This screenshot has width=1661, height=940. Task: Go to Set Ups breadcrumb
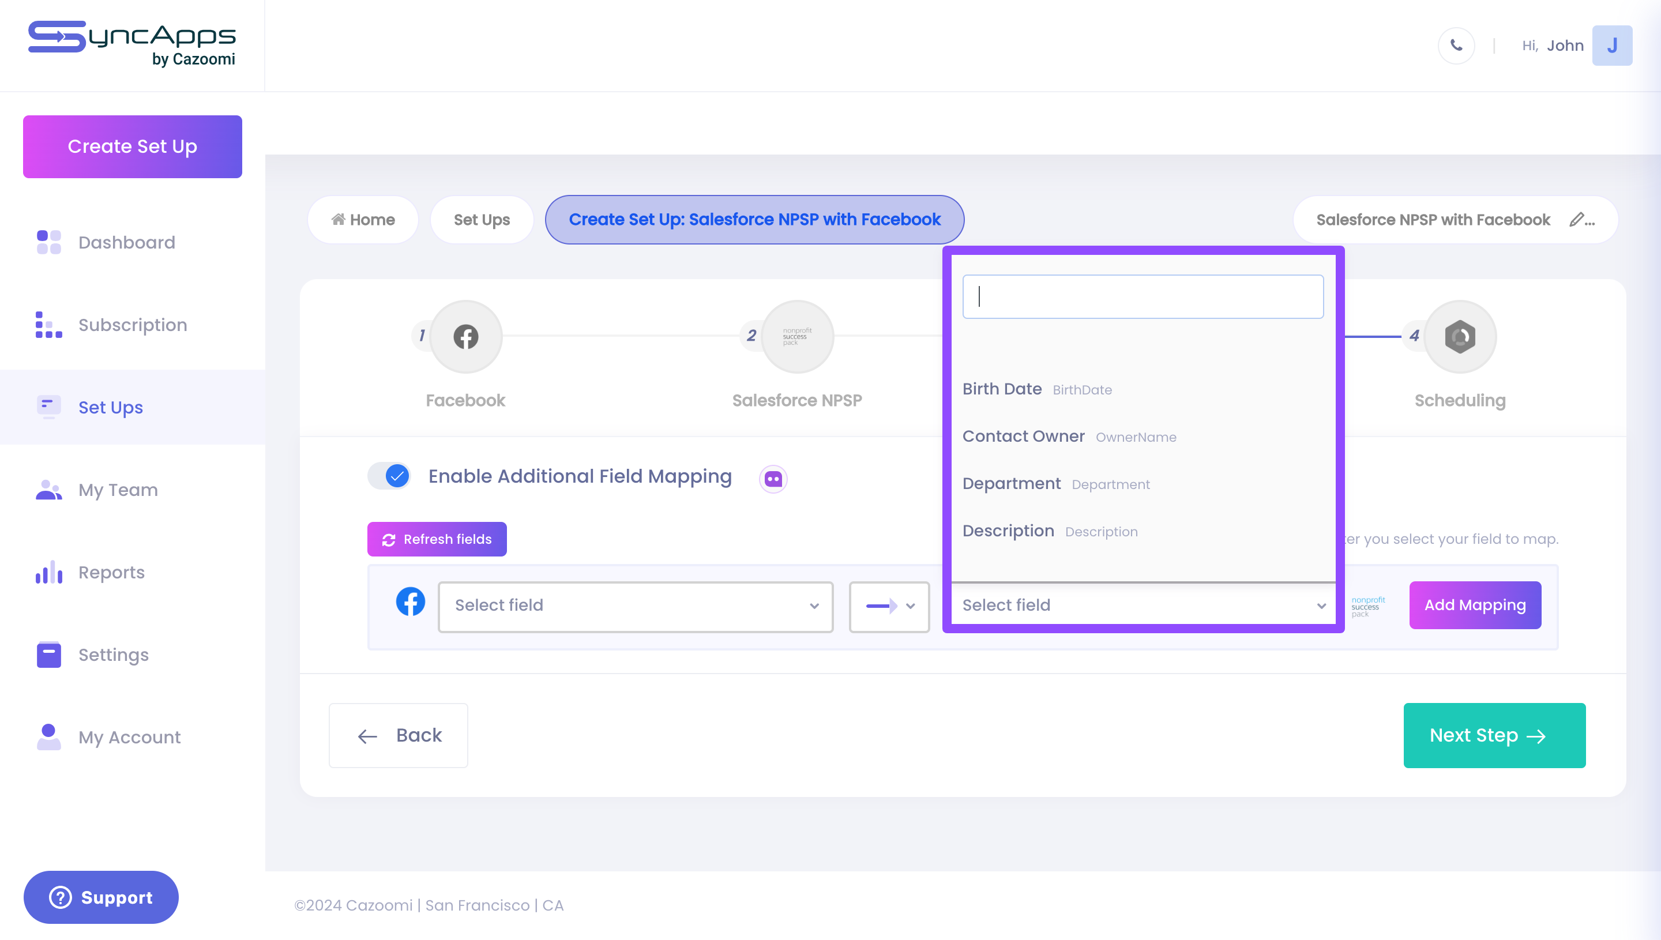pyautogui.click(x=482, y=220)
